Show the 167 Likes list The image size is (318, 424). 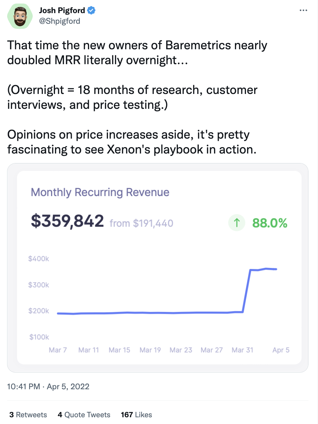point(136,414)
